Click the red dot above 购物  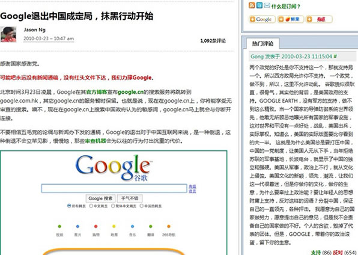click(96, 226)
